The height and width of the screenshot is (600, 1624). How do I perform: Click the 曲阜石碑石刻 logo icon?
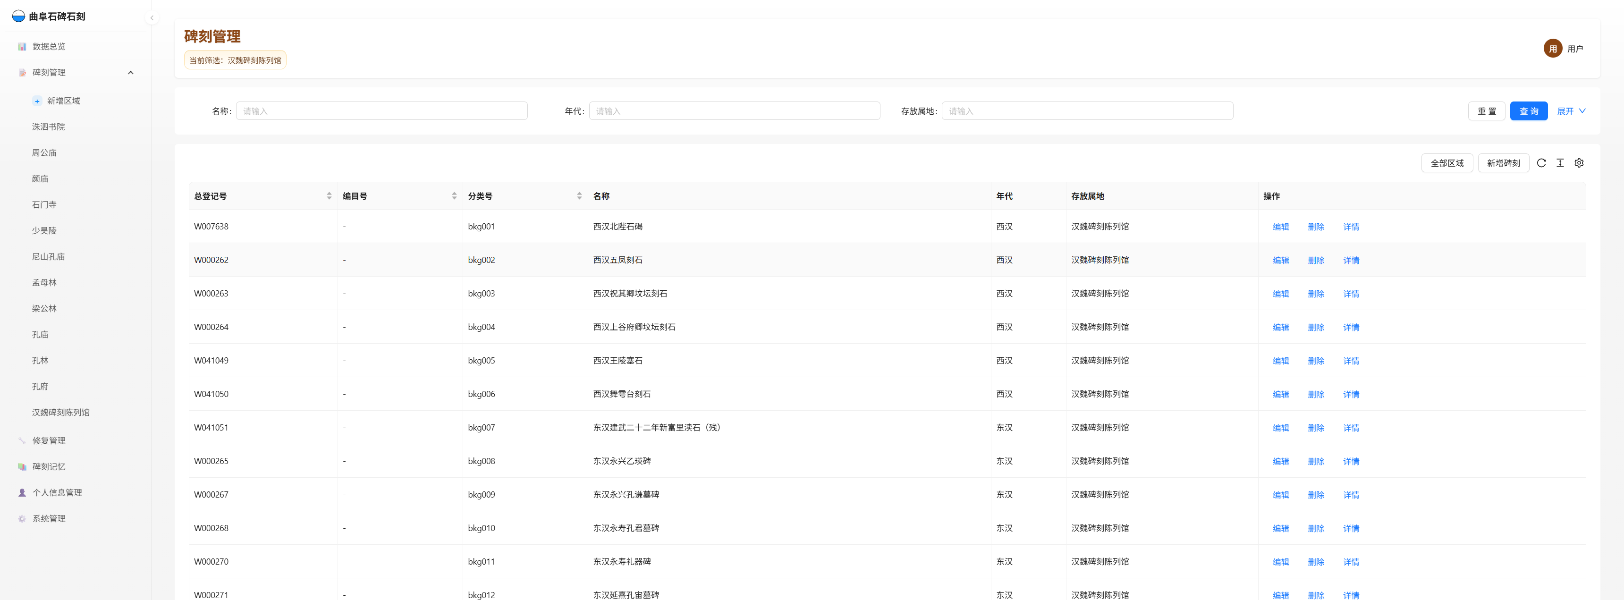point(18,17)
